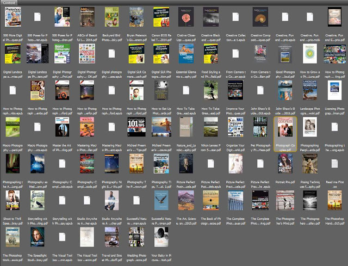
Task: Select the Picture Perfect Posing models epub icon
Action: tap(211, 164)
